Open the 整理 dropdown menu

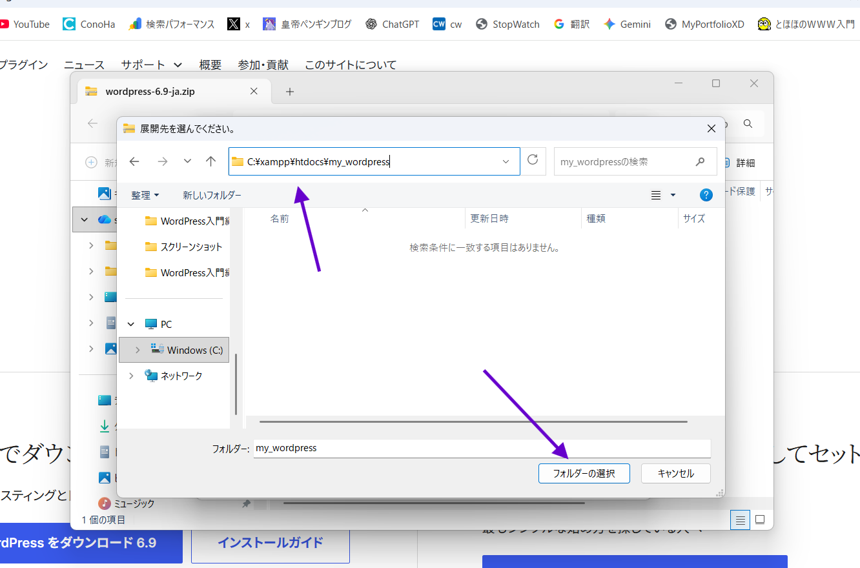(145, 195)
